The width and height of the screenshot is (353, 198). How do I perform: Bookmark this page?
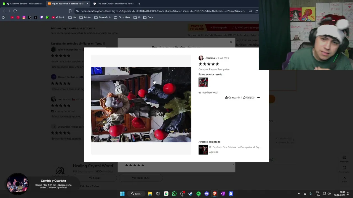(70, 11)
